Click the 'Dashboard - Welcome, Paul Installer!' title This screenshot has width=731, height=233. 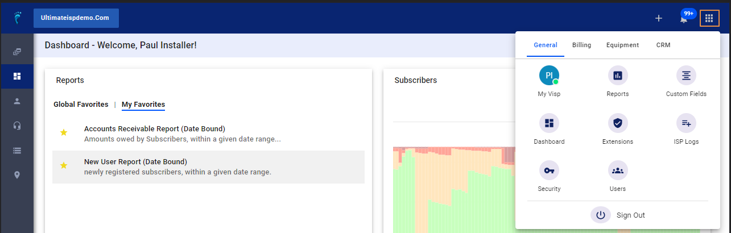(121, 45)
